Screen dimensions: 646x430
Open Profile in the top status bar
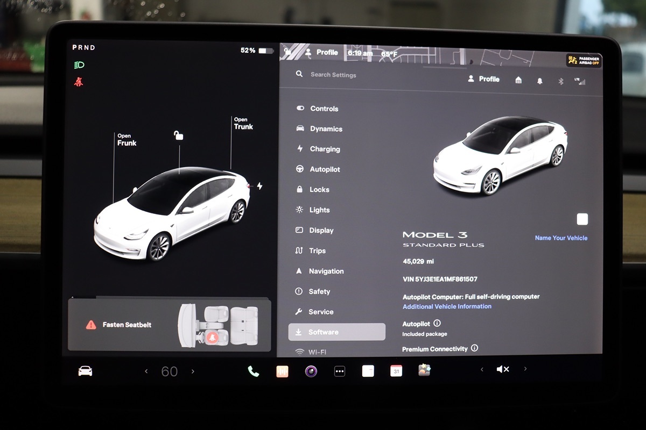(x=321, y=52)
